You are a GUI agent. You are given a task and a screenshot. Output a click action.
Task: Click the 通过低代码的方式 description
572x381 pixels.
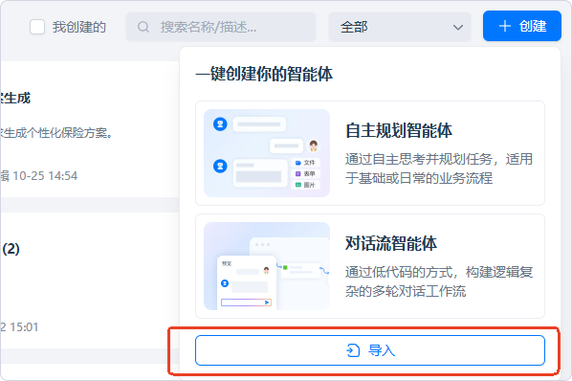[x=439, y=281]
